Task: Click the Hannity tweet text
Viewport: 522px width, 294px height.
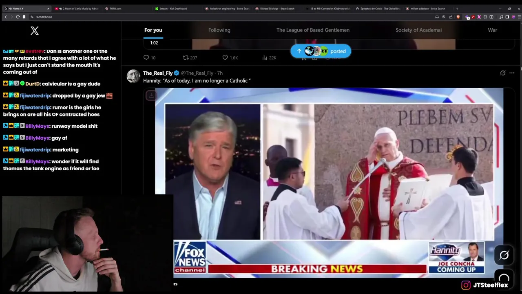Action: click(197, 81)
